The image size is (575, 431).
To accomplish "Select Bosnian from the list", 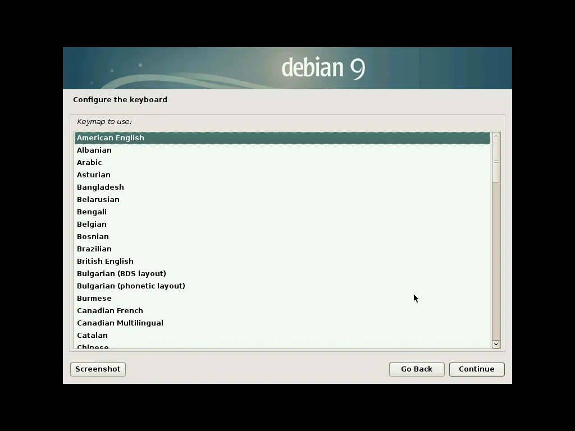I will pos(282,237).
